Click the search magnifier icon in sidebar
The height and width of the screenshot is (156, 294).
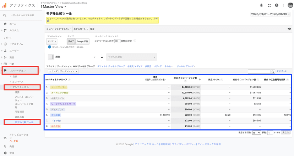(x=5, y=15)
